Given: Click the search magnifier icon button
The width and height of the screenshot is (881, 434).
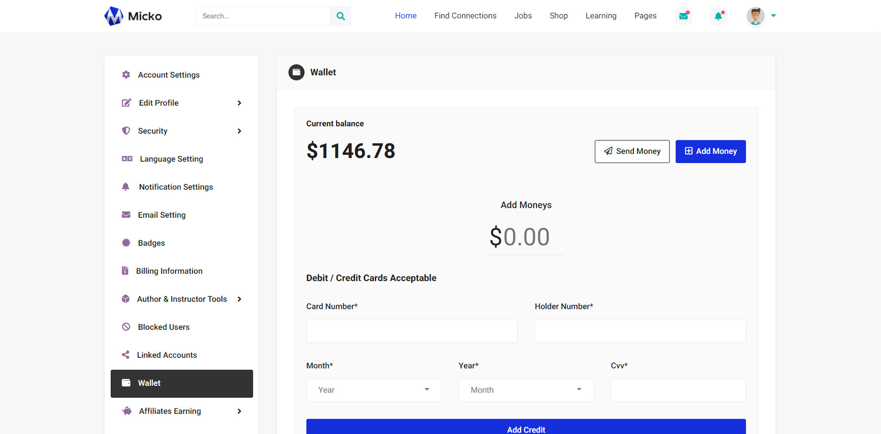Looking at the screenshot, I should (x=340, y=16).
